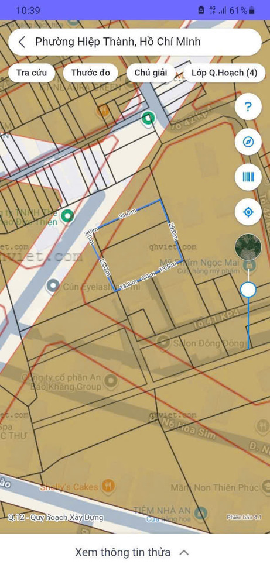Tap the green marker by AURA GREEN

[x=148, y=119]
